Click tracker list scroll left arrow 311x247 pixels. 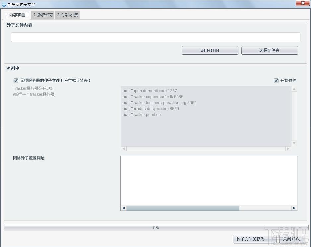pyautogui.click(x=124, y=149)
